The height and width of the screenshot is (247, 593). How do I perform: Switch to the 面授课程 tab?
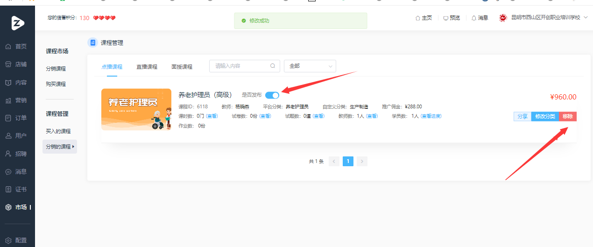click(182, 66)
